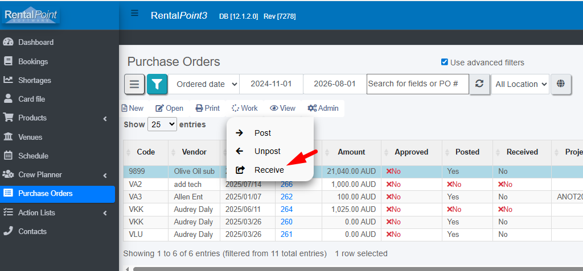
Task: Open PO number 260 link
Action: 286,222
